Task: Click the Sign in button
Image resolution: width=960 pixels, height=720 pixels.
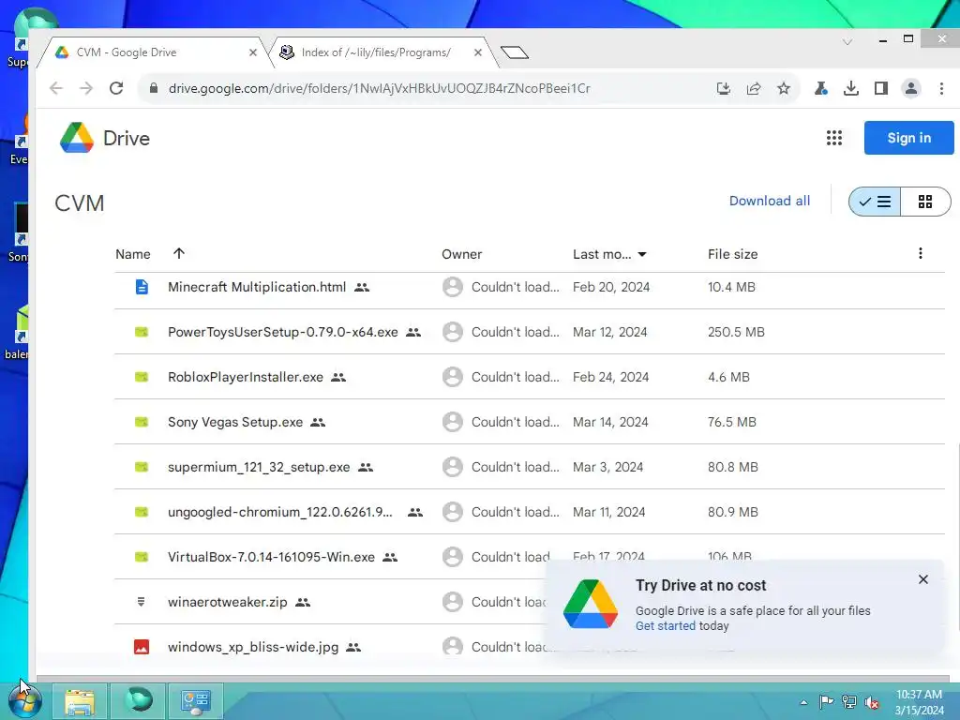Action: [x=908, y=138]
